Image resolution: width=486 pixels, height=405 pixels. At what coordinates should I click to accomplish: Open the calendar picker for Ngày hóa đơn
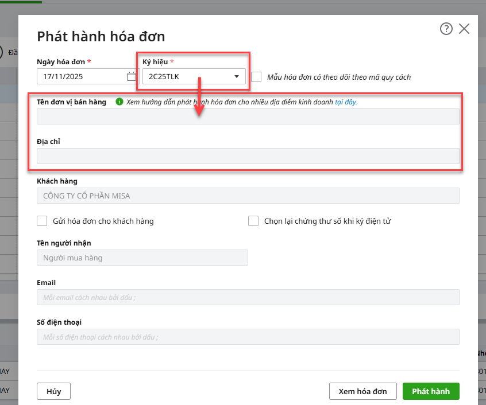point(132,76)
